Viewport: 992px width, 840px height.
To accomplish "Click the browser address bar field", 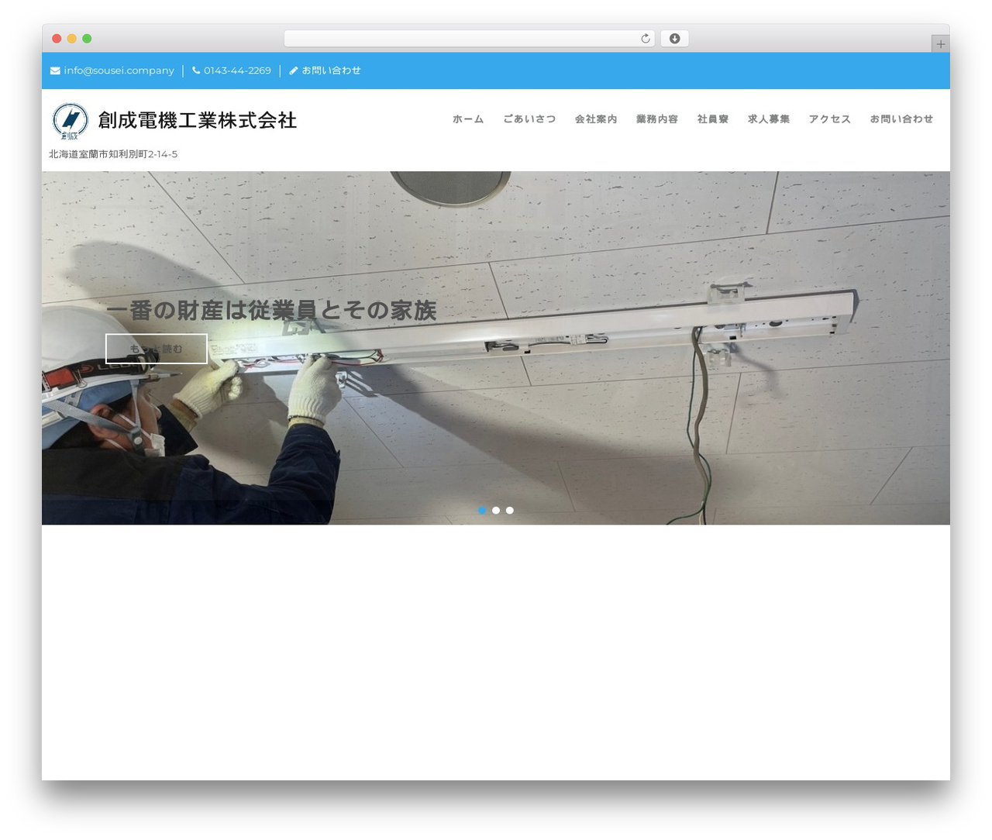I will [x=470, y=39].
